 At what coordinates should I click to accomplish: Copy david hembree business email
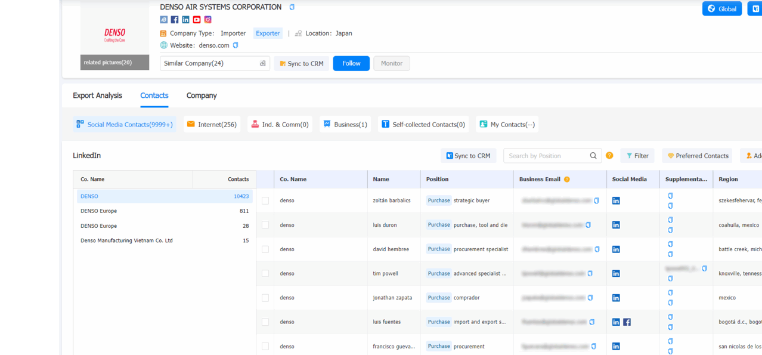click(597, 249)
